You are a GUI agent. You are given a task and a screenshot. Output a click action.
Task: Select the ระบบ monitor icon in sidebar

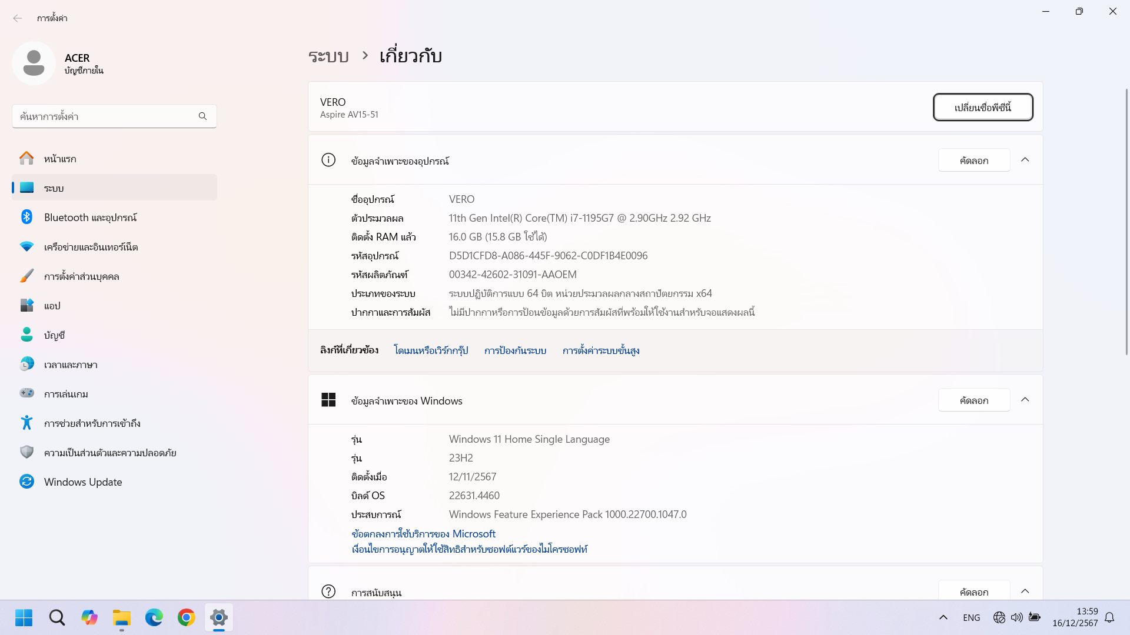tap(26, 188)
